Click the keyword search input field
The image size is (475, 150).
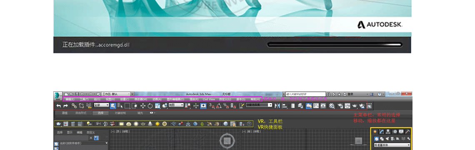point(306,94)
